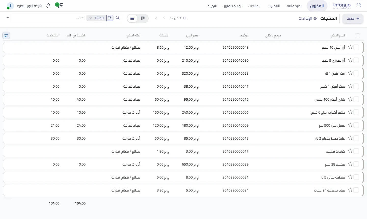Click the user avatar icon

(x=10, y=6)
